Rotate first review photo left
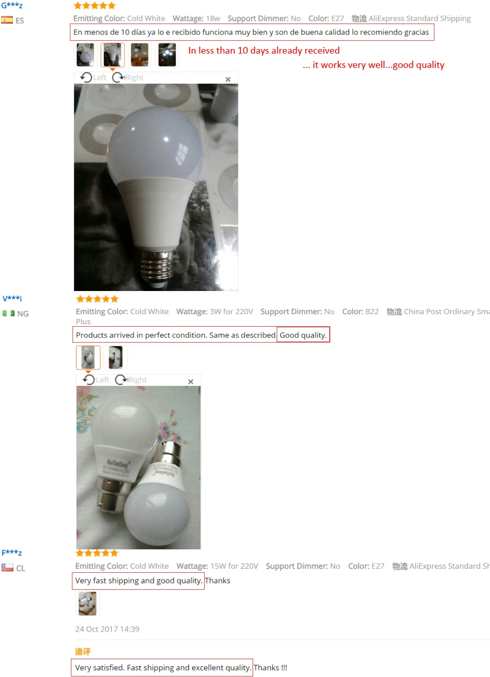 pos(93,78)
